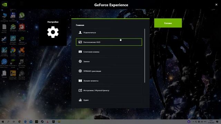The image size is (221, 124).
Task: Open the Avast Free Antivirus desktop shortcut
Action: [x=22, y=52]
